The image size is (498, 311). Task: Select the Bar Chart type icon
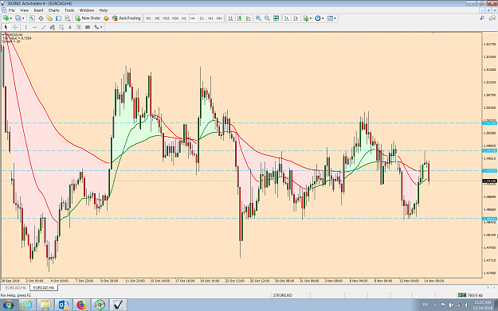231,18
